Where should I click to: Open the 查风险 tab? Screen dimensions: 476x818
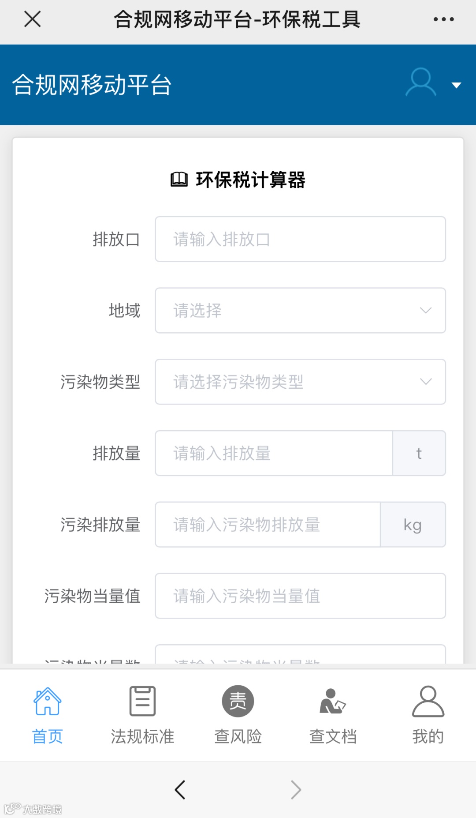pyautogui.click(x=238, y=715)
